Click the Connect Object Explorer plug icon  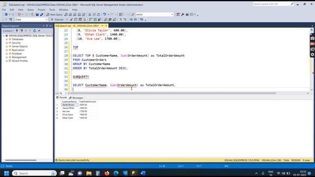click(x=17, y=30)
